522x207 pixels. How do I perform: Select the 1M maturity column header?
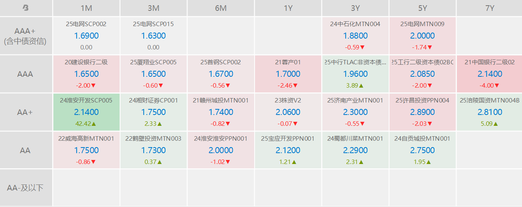(x=86, y=8)
